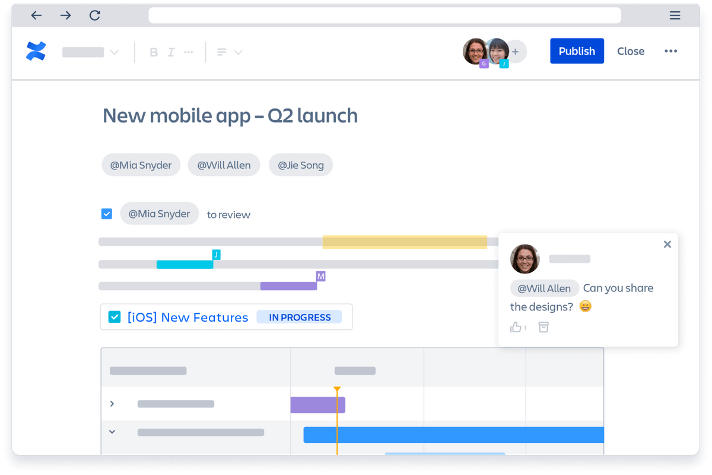712x475 pixels.
Task: Publish the page
Action: coord(577,51)
